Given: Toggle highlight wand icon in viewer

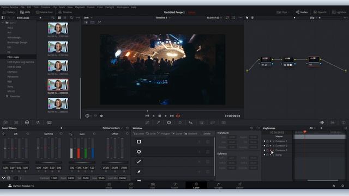Looking at the screenshot, I should tap(99, 22).
